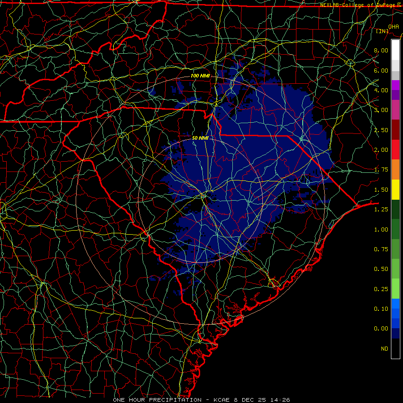Viewport: 403px width, 403px height.
Task: Click the [IN] units label
Action: point(382,31)
